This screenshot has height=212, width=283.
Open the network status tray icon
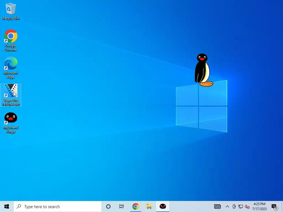click(x=241, y=206)
